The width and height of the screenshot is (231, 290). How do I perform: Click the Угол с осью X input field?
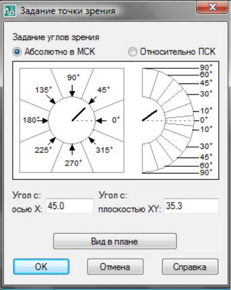click(x=69, y=206)
